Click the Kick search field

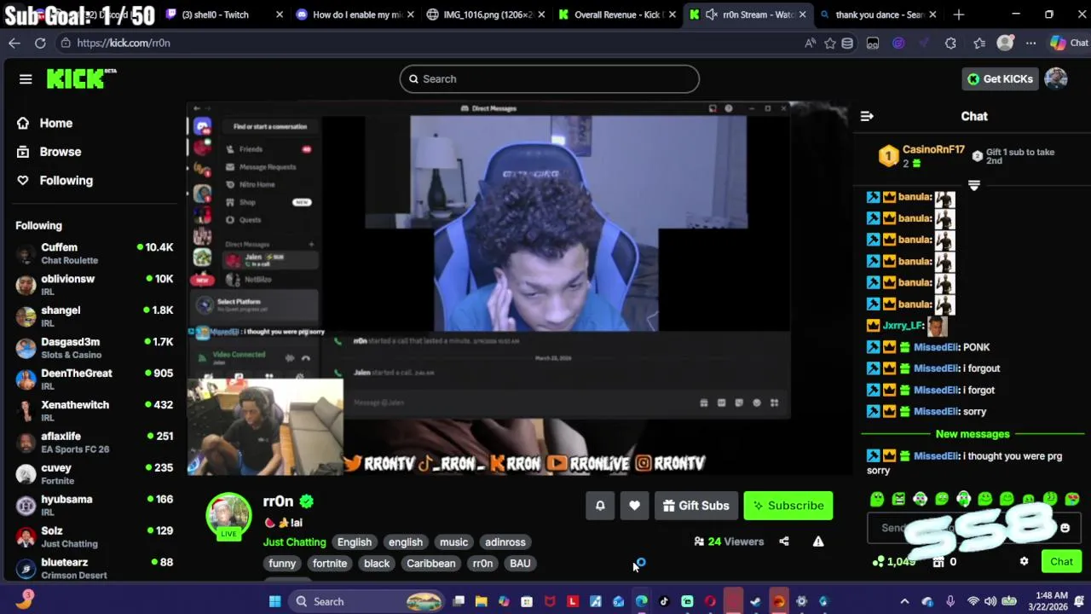(x=549, y=79)
